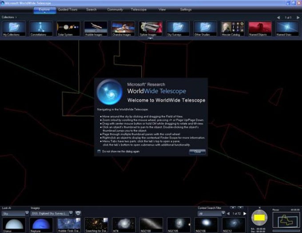The height and width of the screenshot is (233, 302).
Task: Click the imagery info icon beside the Imagery dropdown
Action: pyautogui.click(x=78, y=213)
